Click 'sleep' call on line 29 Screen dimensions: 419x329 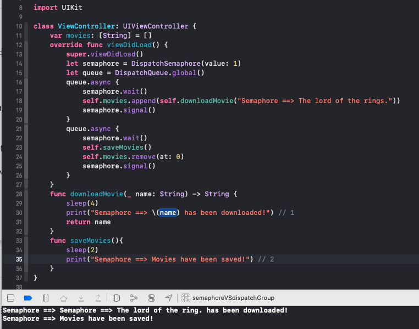point(76,203)
